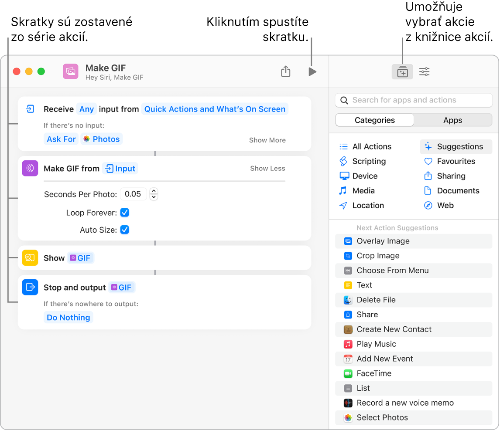Select the Photos token in Receive action
Image resolution: width=500 pixels, height=430 pixels.
pos(102,139)
